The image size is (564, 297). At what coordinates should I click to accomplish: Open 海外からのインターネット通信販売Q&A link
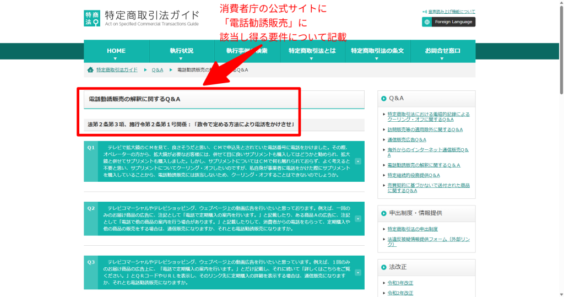click(428, 152)
